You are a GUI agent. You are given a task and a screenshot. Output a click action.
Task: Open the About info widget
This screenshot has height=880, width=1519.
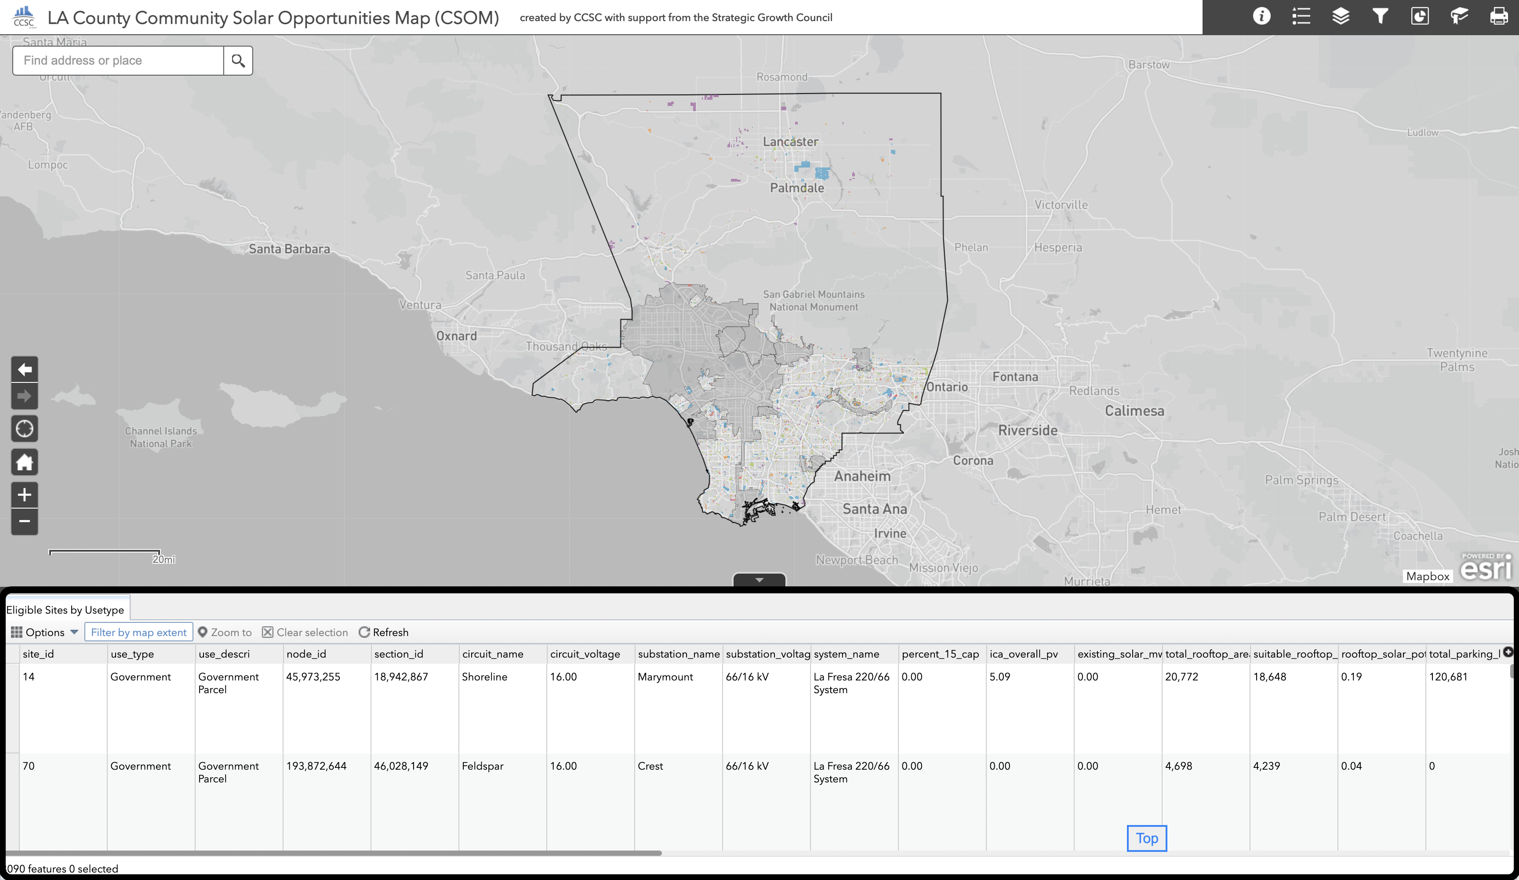pos(1261,16)
